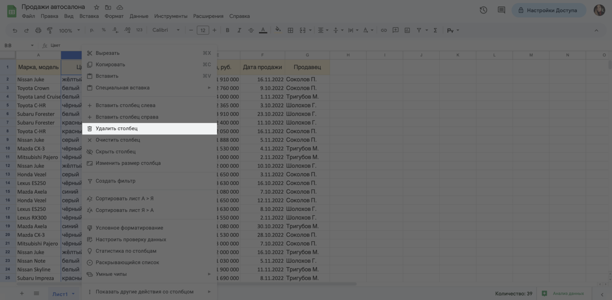This screenshot has width=612, height=300.
Task: Open the zoom 100% dropdown
Action: [69, 31]
